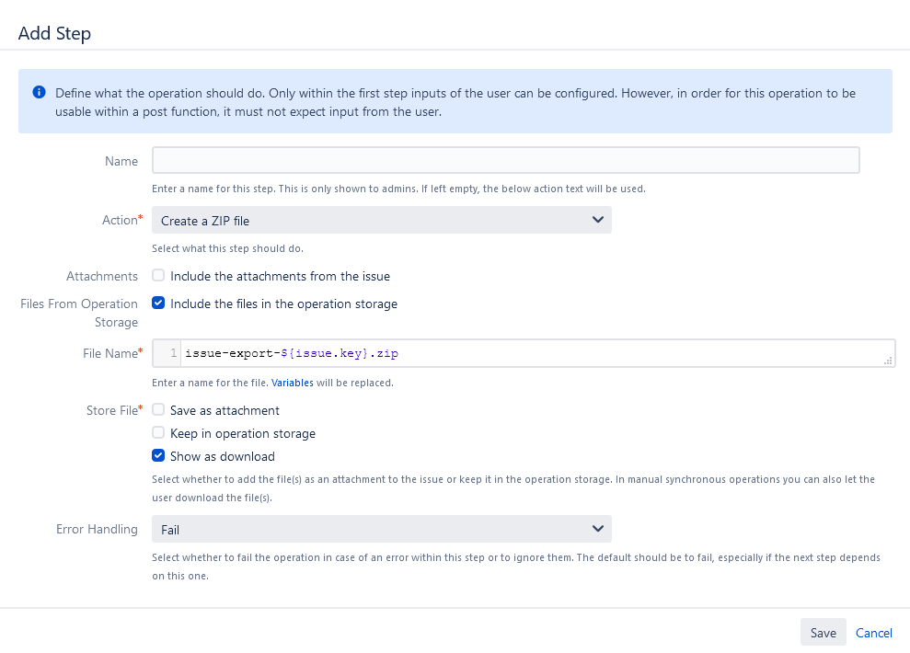This screenshot has height=653, width=910.
Task: Open the Variables help link
Action: point(292,383)
